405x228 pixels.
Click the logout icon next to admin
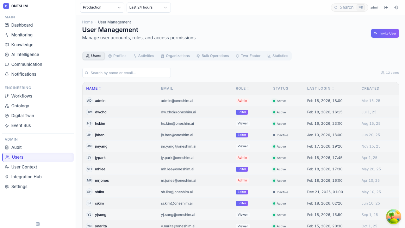(386, 8)
